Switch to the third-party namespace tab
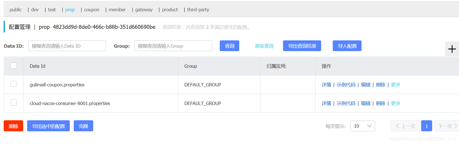459x144 pixels. 198,10
